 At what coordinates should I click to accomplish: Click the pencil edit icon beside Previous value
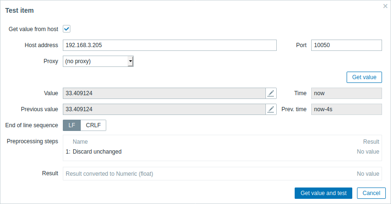[x=271, y=109]
